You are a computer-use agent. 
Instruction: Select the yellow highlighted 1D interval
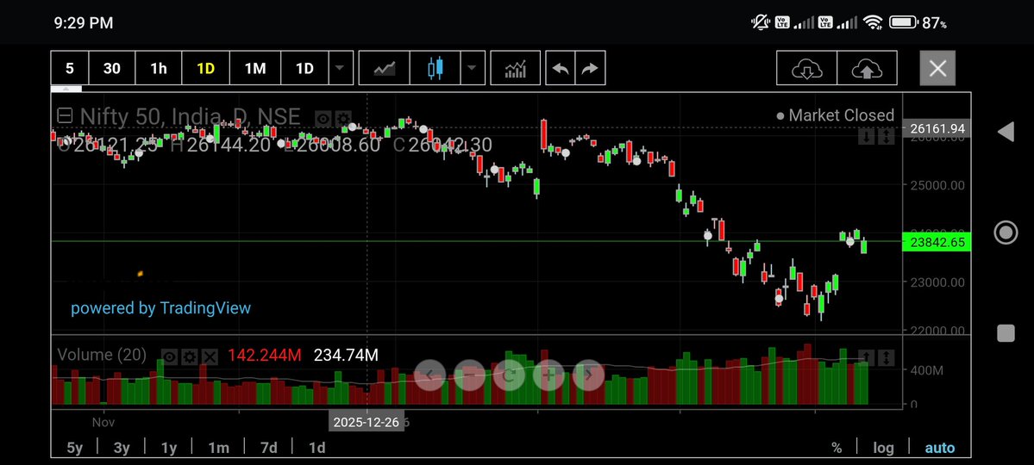[206, 68]
